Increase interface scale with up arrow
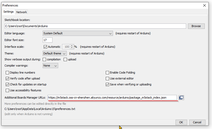The image size is (212, 129). pyautogui.click(x=72, y=46)
